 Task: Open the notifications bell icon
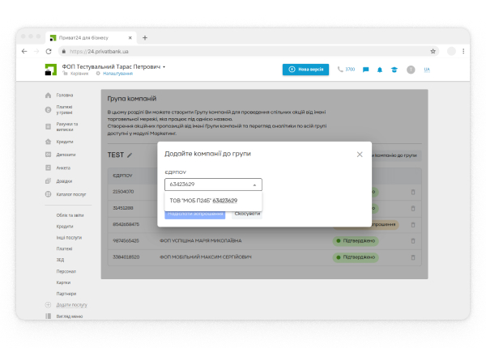tap(380, 70)
